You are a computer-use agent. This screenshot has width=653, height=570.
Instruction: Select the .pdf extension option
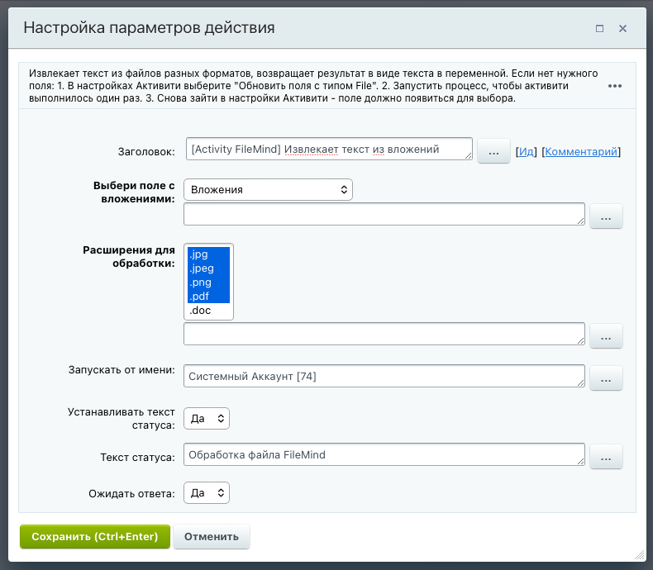pyautogui.click(x=200, y=297)
